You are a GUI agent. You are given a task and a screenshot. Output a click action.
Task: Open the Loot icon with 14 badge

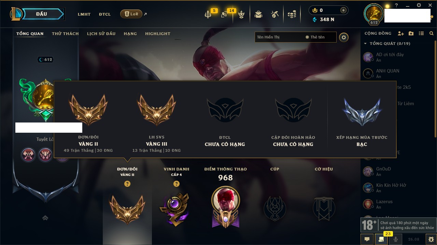coord(224,15)
